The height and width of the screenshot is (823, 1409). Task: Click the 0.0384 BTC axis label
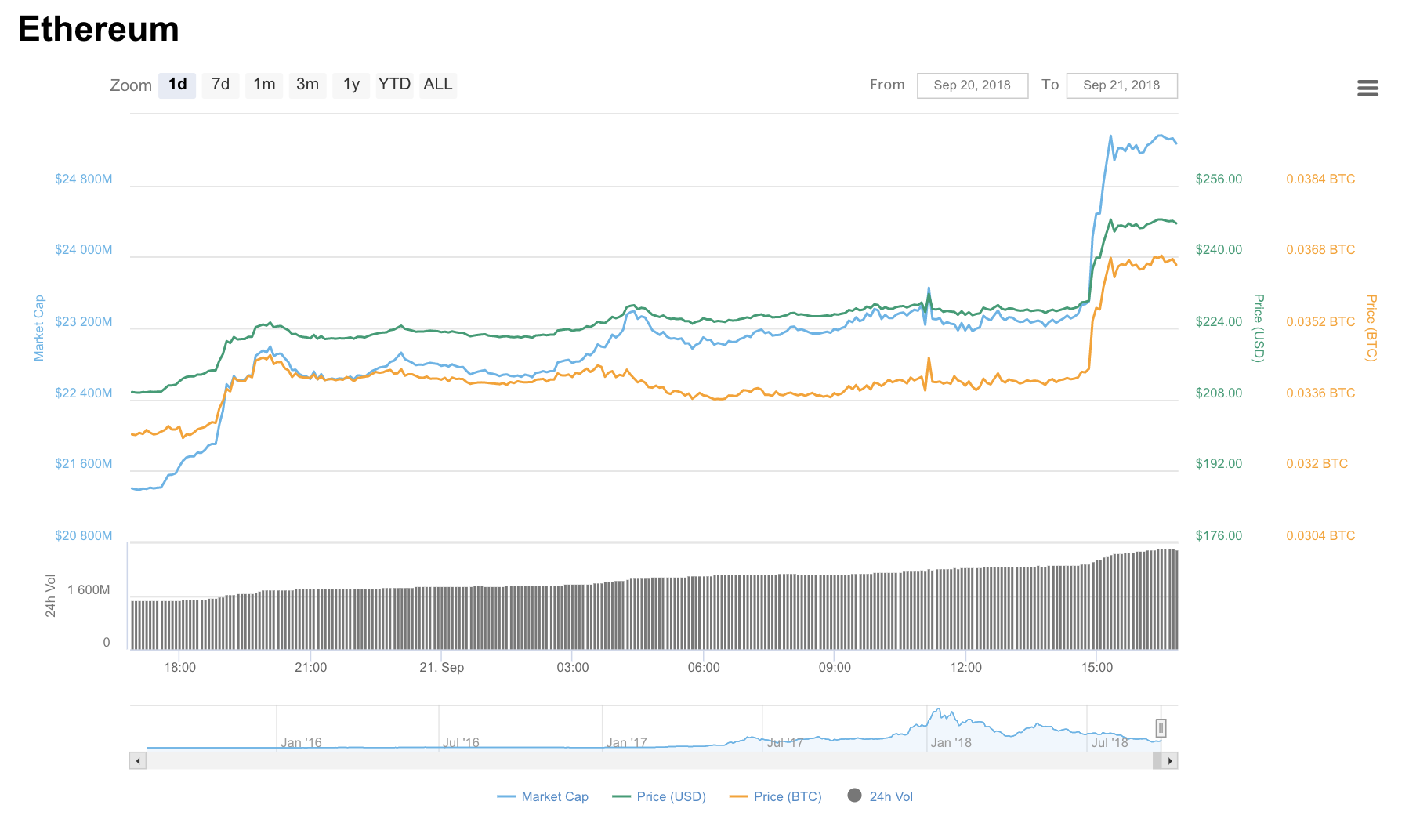pyautogui.click(x=1320, y=179)
